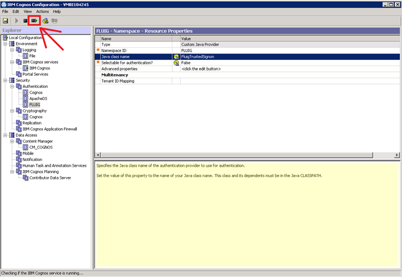The height and width of the screenshot is (277, 402).
Task: Click the Multitenancy section heading
Action: point(114,75)
